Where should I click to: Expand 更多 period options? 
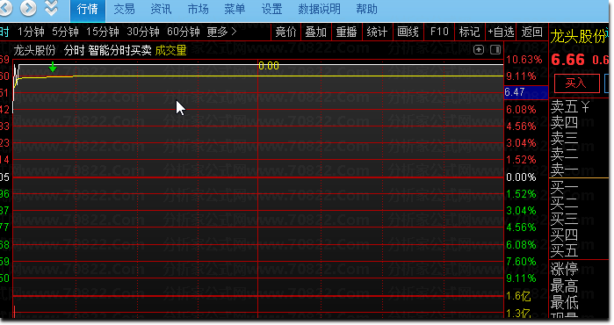[x=221, y=32]
